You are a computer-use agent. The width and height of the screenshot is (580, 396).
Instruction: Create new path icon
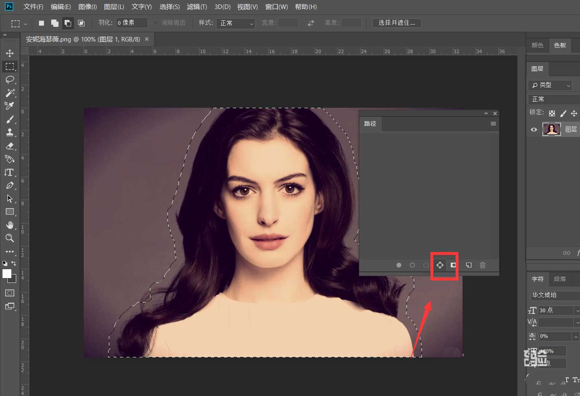coord(469,265)
